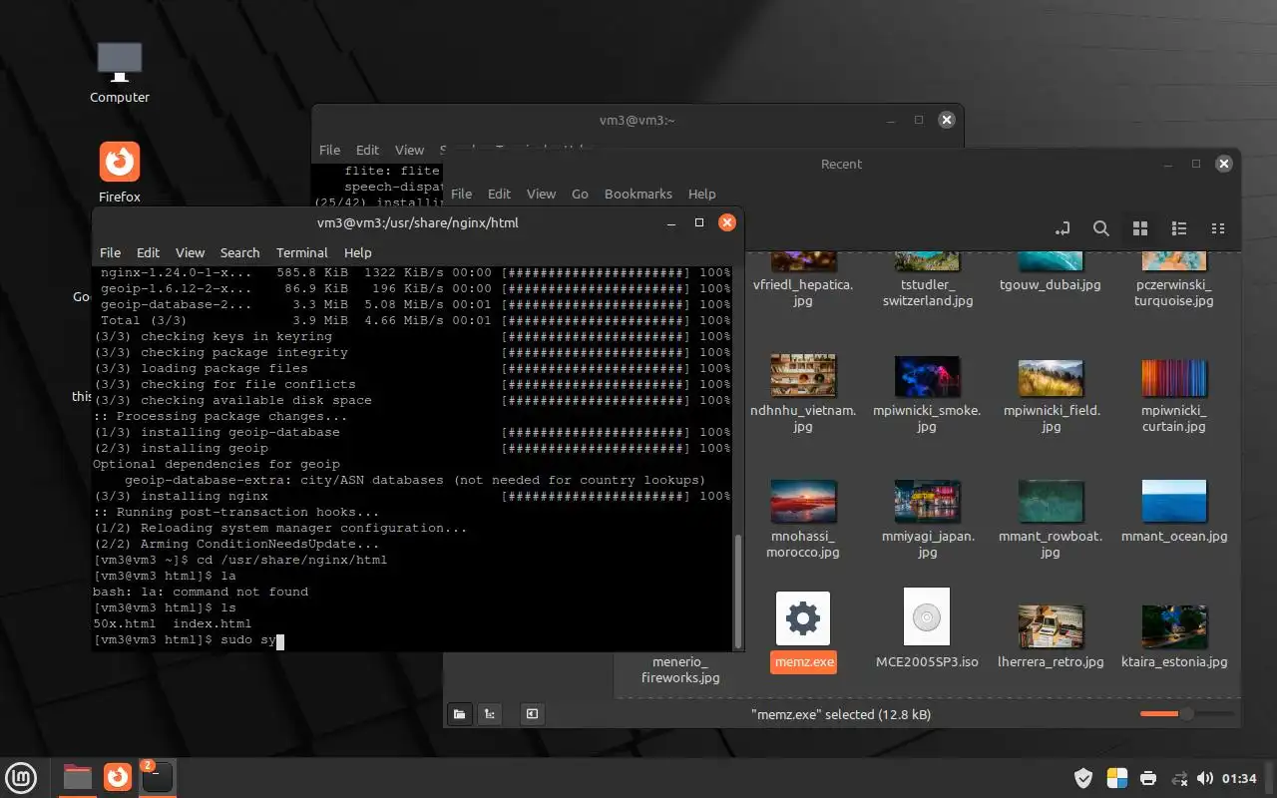Image resolution: width=1277 pixels, height=798 pixels.
Task: Hide the file manager sidebar
Action: (x=533, y=714)
